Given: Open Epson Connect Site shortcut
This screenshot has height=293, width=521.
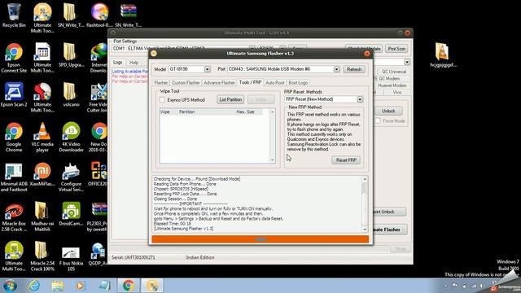Looking at the screenshot, I should 14,58.
